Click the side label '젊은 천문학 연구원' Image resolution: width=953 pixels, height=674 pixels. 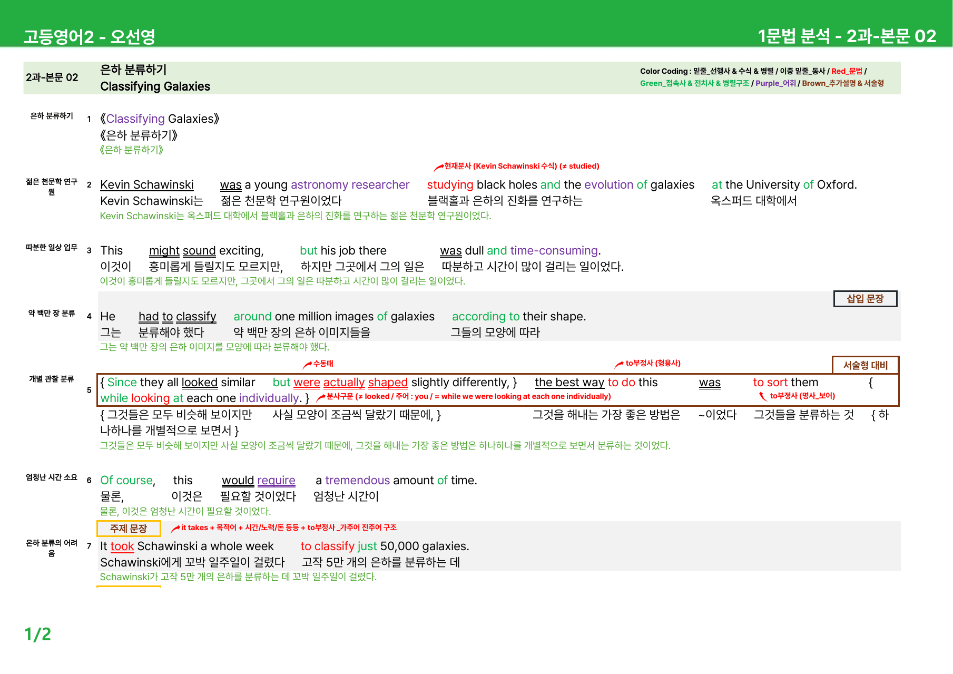(52, 187)
